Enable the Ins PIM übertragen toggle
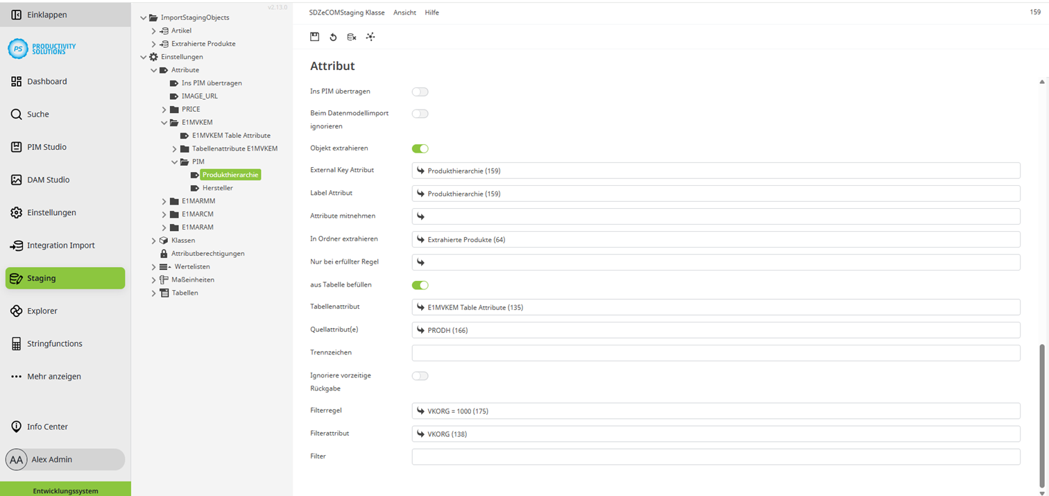The width and height of the screenshot is (1049, 496). pyautogui.click(x=420, y=91)
